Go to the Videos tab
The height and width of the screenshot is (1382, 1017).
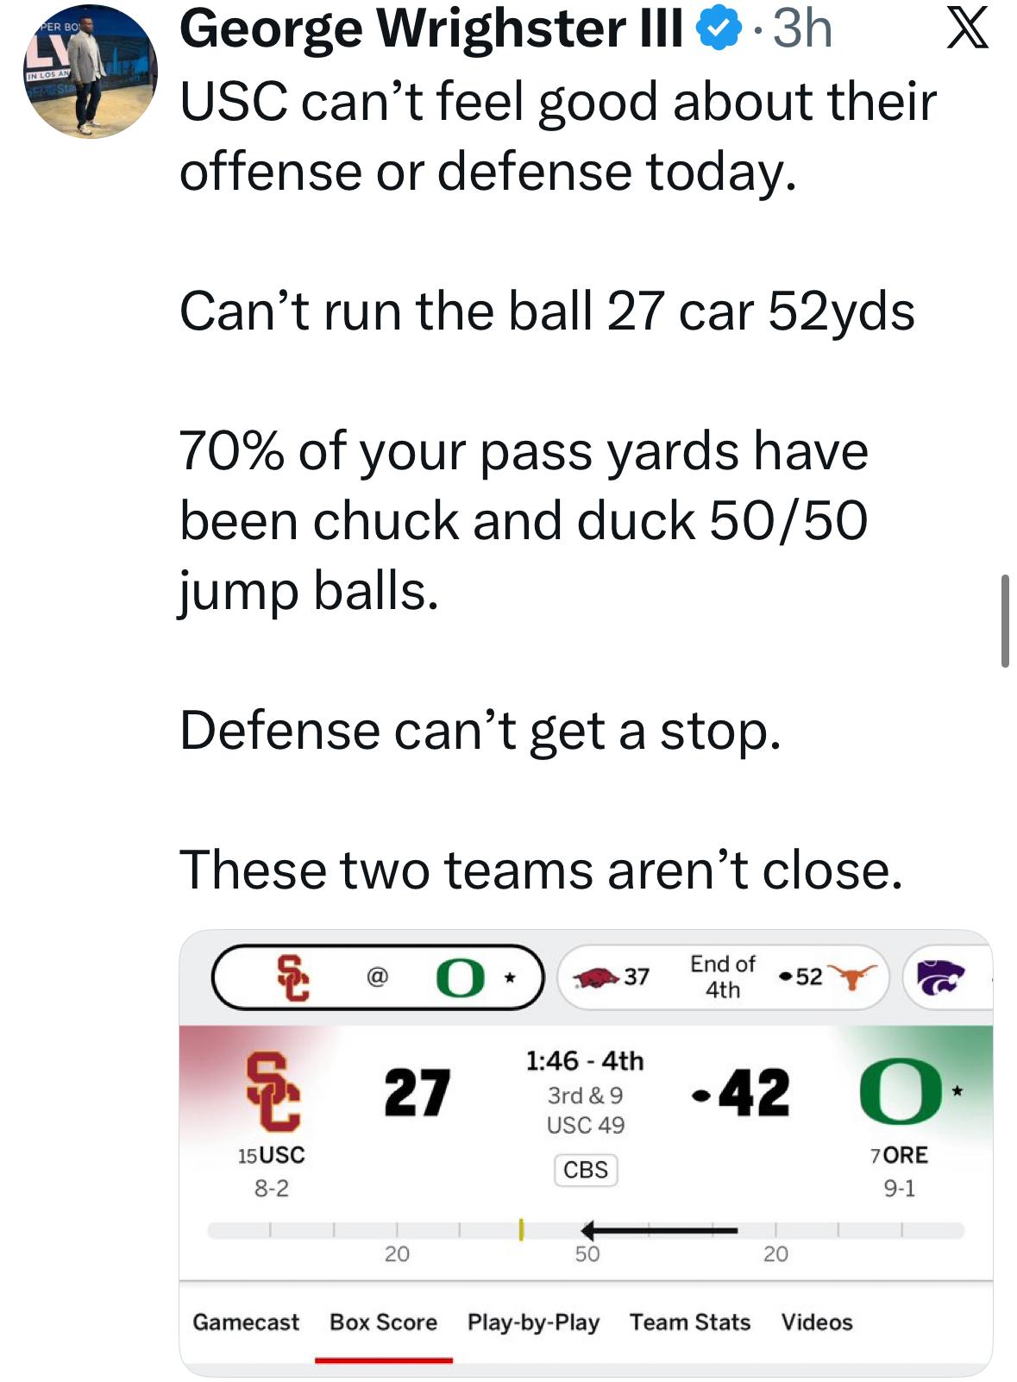tap(816, 1322)
